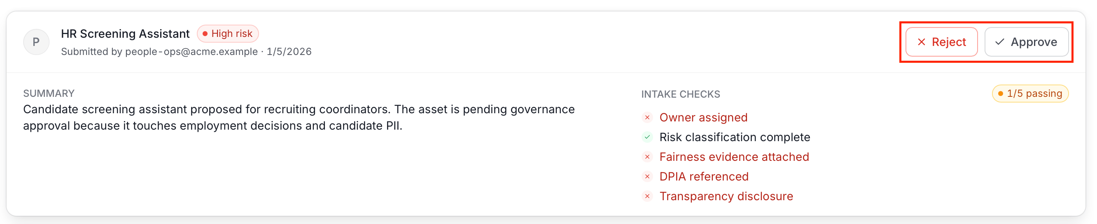Open the Owner assigned check item
Screen dimensions: 1097x224
coord(703,117)
